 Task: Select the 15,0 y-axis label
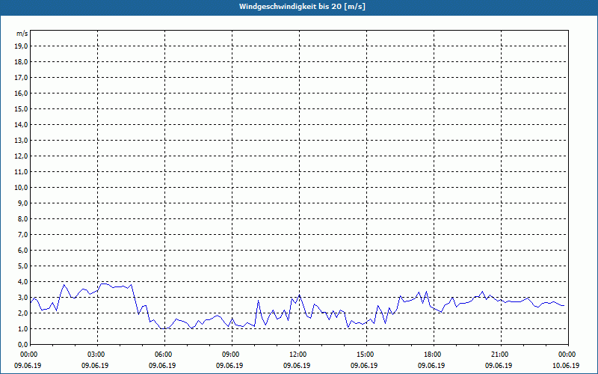(x=21, y=108)
